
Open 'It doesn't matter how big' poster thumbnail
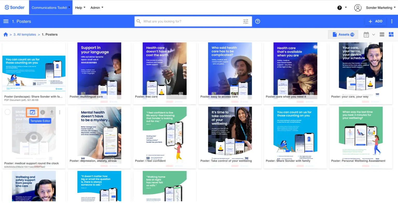point(99,186)
